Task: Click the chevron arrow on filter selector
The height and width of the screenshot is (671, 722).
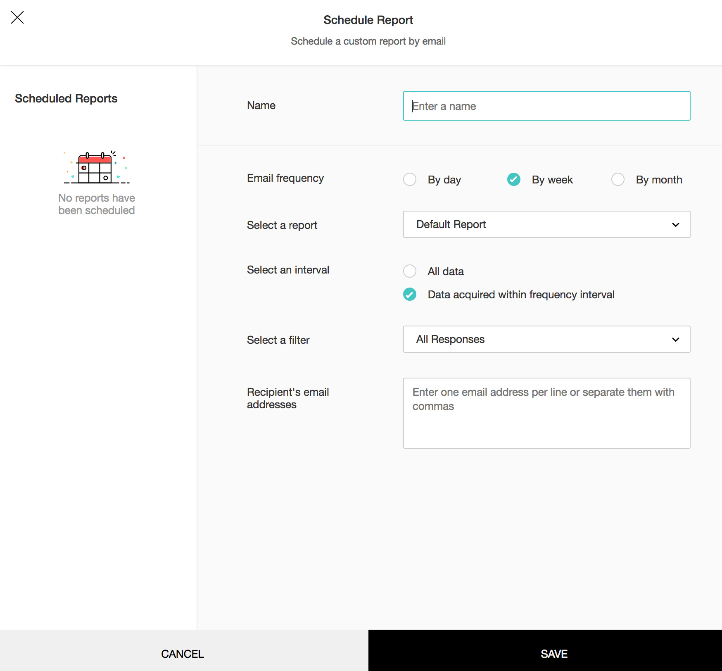Action: [675, 340]
